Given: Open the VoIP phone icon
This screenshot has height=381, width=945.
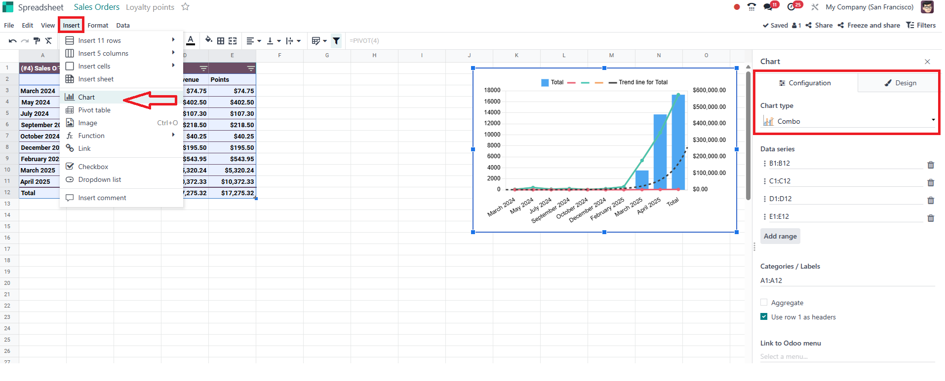Looking at the screenshot, I should point(751,7).
